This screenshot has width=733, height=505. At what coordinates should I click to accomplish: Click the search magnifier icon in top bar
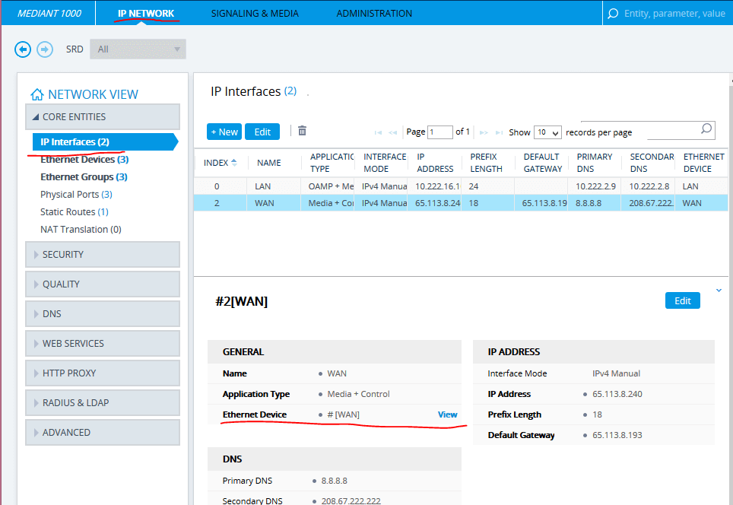[x=612, y=14]
